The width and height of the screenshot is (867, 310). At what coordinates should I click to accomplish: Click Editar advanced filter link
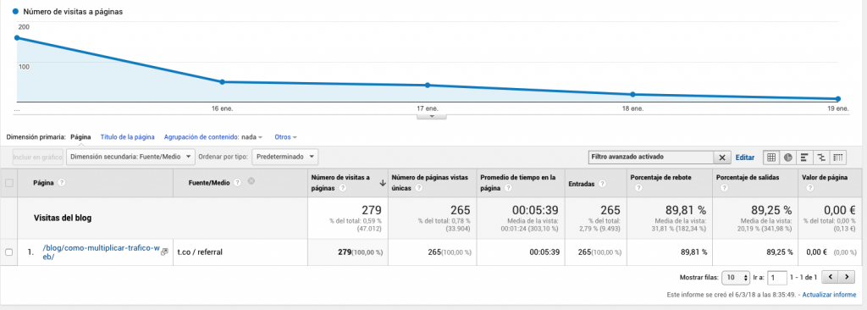(744, 158)
